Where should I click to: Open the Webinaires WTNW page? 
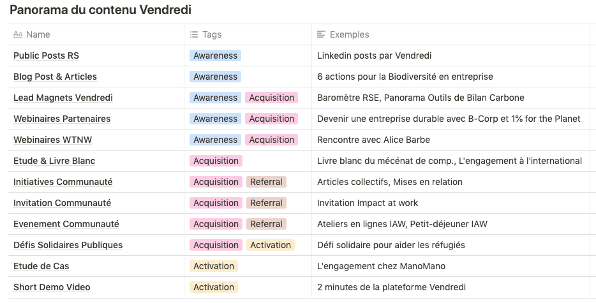tap(53, 140)
